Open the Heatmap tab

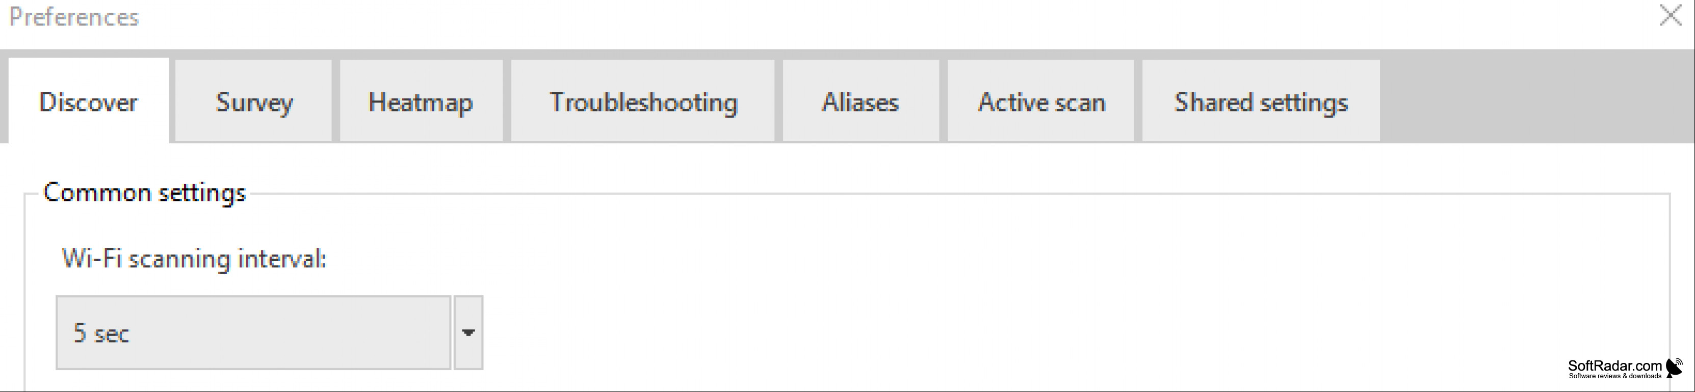(421, 101)
